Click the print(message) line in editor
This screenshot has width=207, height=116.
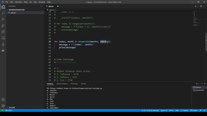tap(68, 47)
